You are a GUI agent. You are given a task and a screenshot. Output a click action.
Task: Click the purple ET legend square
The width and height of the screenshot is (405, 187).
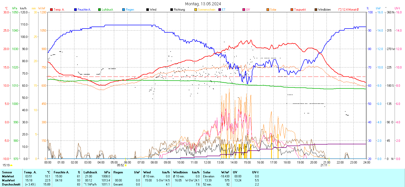(x=220, y=10)
